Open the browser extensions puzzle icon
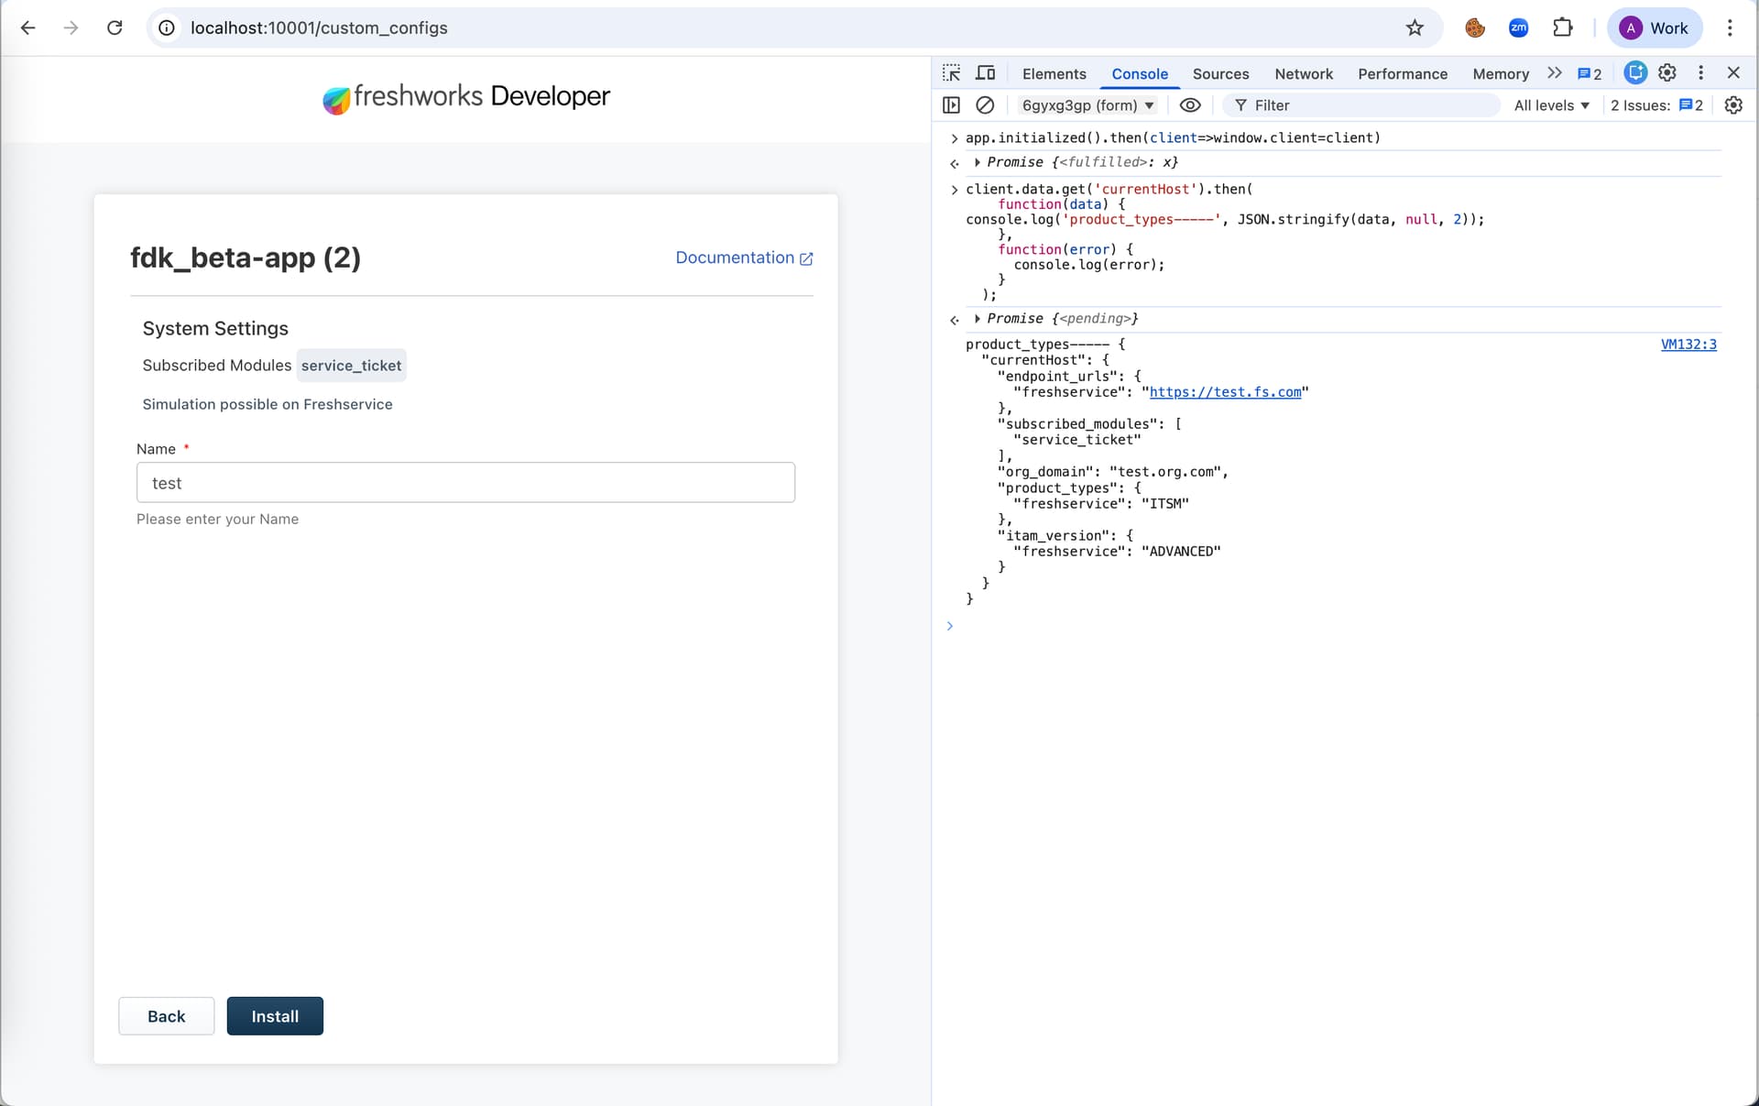The image size is (1759, 1106). pyautogui.click(x=1563, y=27)
